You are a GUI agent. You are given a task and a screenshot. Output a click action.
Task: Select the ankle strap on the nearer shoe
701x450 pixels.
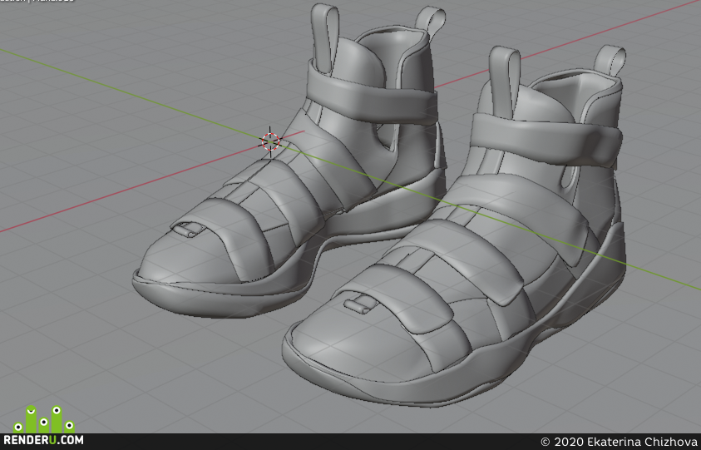click(545, 139)
